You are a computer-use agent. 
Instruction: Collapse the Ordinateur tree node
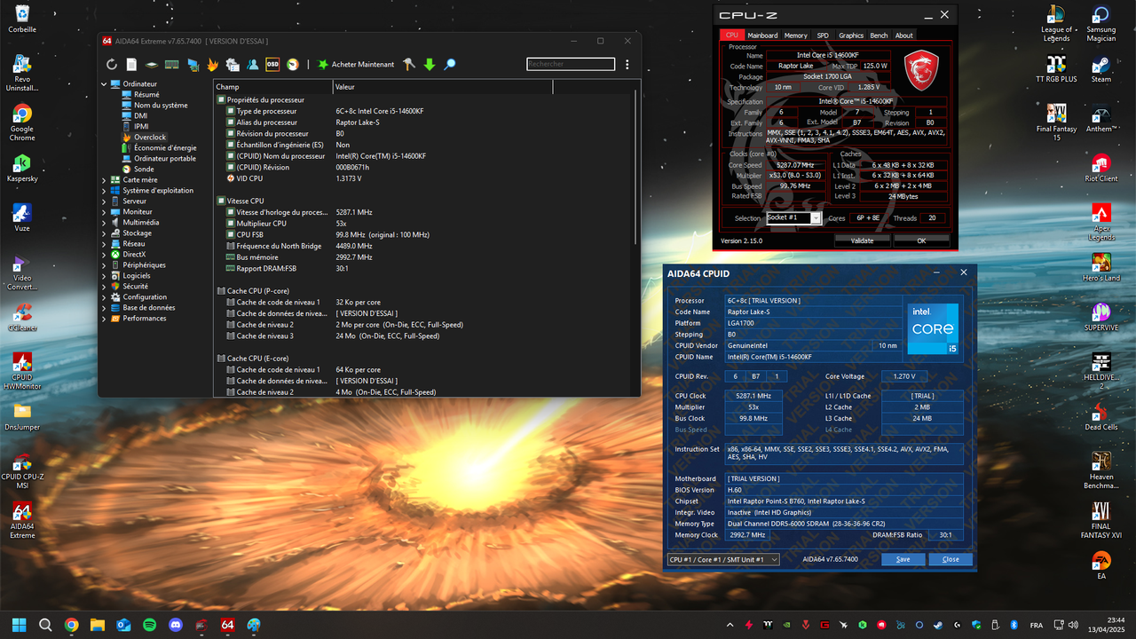pyautogui.click(x=105, y=84)
